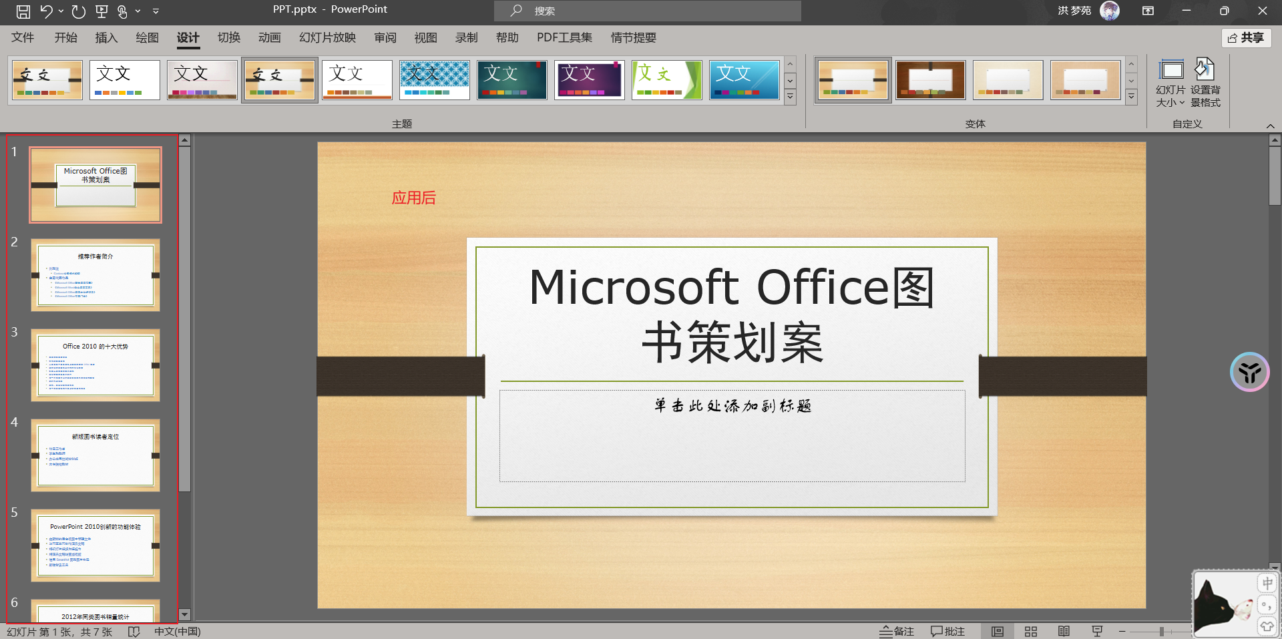
Task: Start slideshow from status bar icon
Action: (x=1097, y=631)
